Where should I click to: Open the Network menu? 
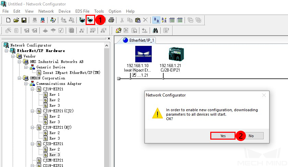[x=46, y=11]
